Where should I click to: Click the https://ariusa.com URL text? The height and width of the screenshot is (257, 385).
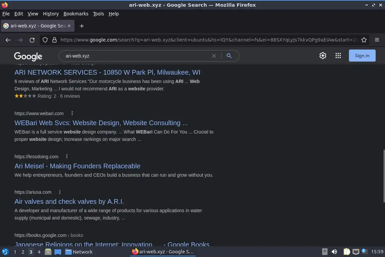(x=33, y=192)
